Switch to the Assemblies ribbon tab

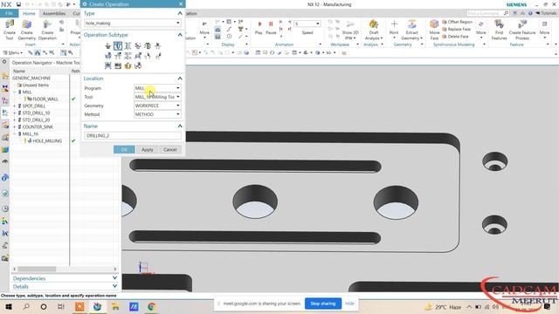tap(54, 14)
